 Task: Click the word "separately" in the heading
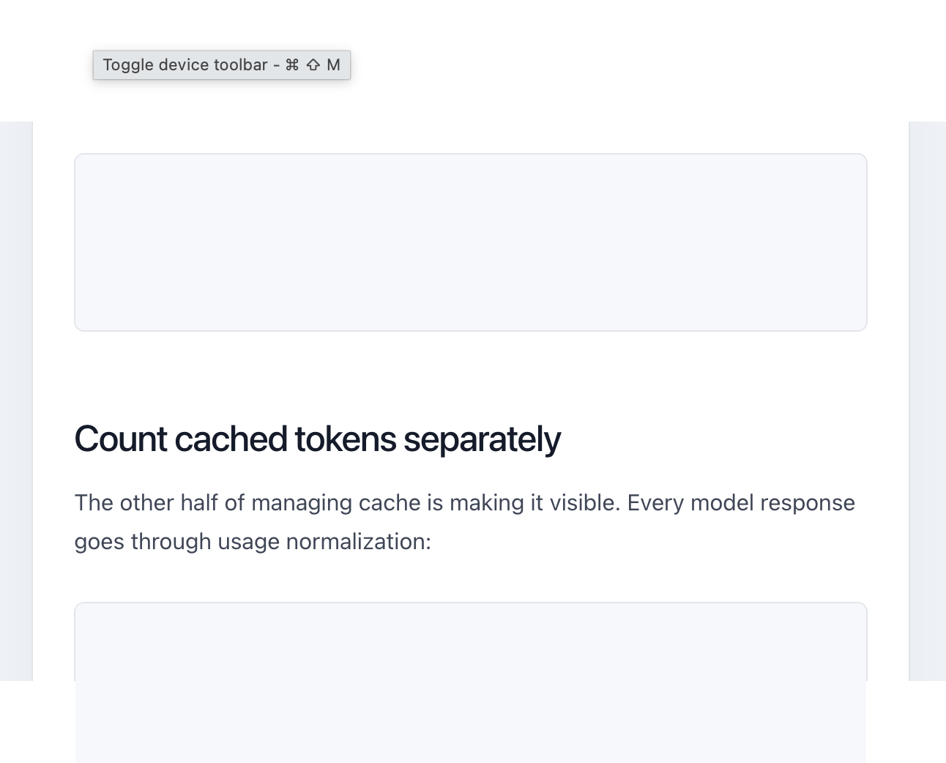pyautogui.click(x=482, y=441)
